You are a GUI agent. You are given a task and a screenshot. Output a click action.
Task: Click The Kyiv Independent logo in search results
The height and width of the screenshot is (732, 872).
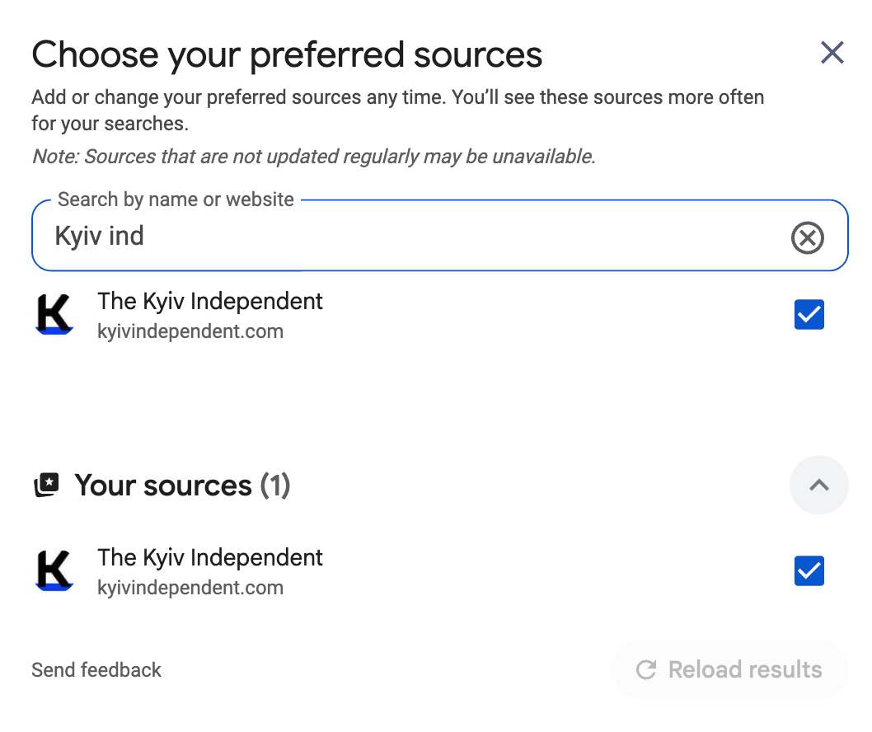coord(52,314)
